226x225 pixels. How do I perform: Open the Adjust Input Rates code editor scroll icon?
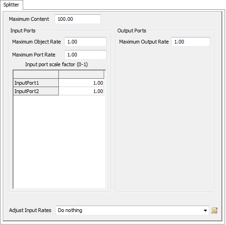click(214, 210)
